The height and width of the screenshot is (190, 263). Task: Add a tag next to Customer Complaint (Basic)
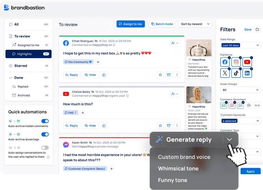111,169
